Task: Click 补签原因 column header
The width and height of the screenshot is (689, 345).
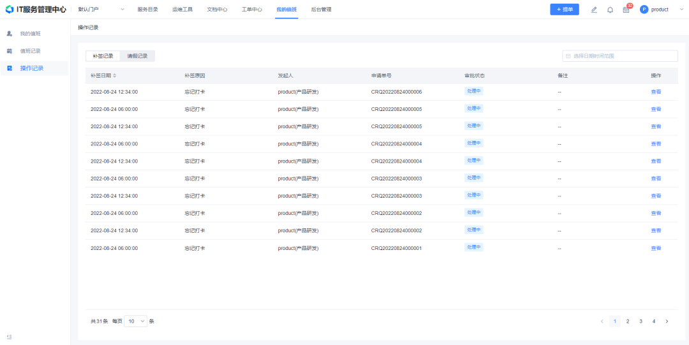Action: coord(195,76)
